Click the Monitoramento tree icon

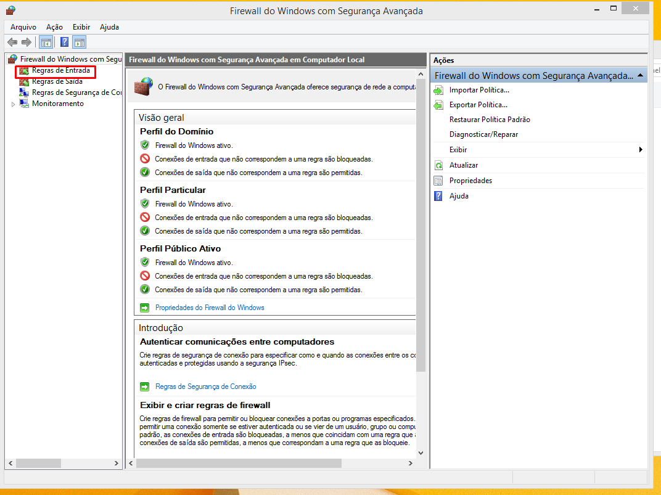24,104
